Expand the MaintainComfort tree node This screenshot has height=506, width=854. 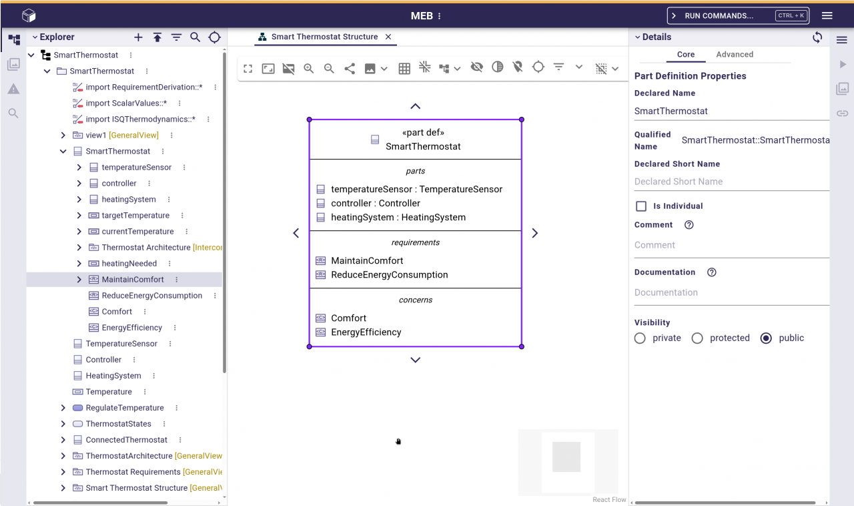(x=79, y=280)
